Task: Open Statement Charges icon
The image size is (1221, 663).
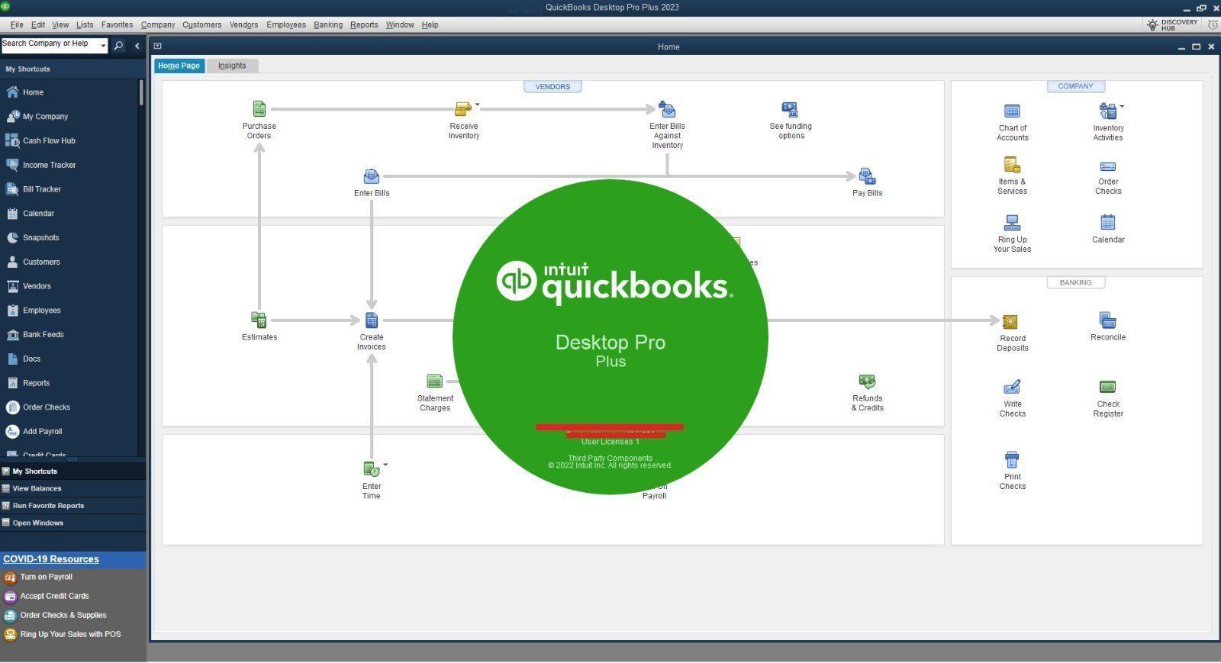Action: (x=435, y=381)
